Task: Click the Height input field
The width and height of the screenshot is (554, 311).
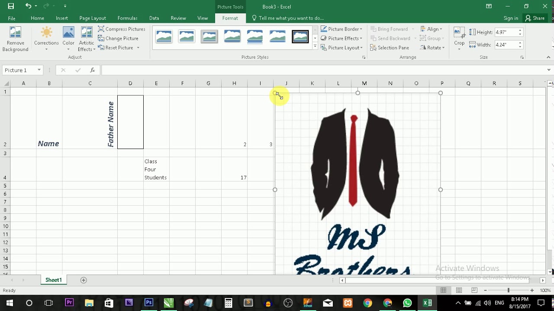Action: click(x=505, y=32)
